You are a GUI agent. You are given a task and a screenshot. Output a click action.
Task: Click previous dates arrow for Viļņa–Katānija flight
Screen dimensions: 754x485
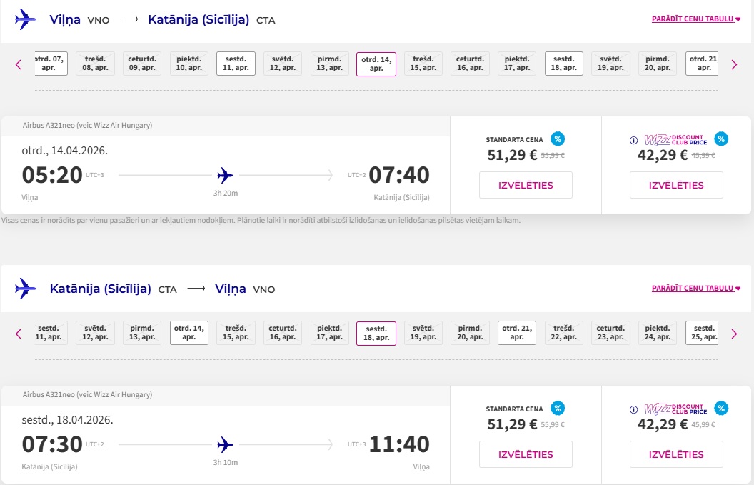pos(19,64)
